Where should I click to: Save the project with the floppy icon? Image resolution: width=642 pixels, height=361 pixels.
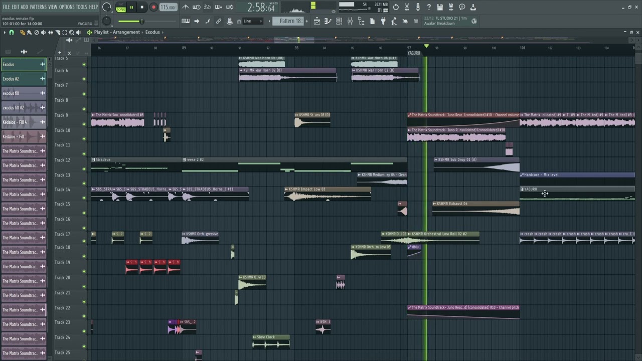click(440, 7)
